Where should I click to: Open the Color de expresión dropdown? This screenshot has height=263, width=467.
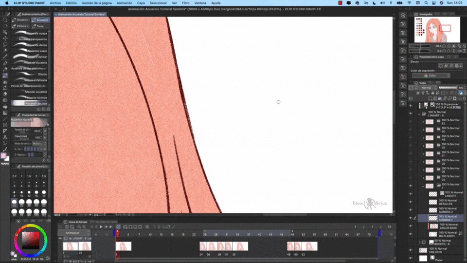pyautogui.click(x=431, y=75)
